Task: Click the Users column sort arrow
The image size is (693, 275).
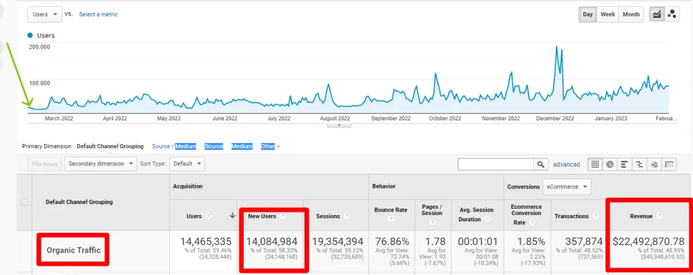Action: click(x=233, y=216)
